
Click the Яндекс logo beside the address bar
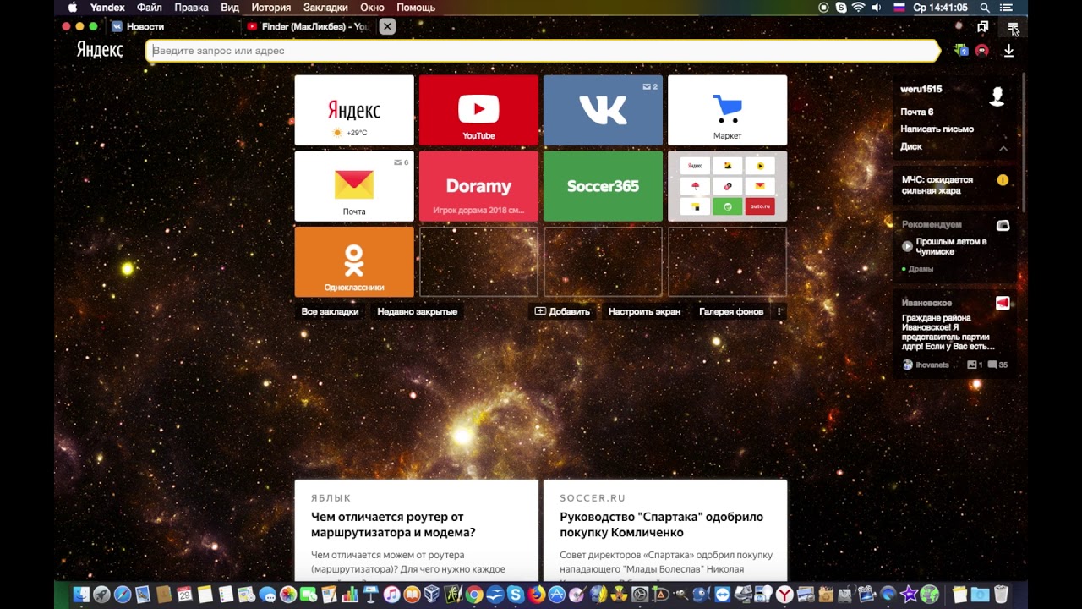pos(100,50)
